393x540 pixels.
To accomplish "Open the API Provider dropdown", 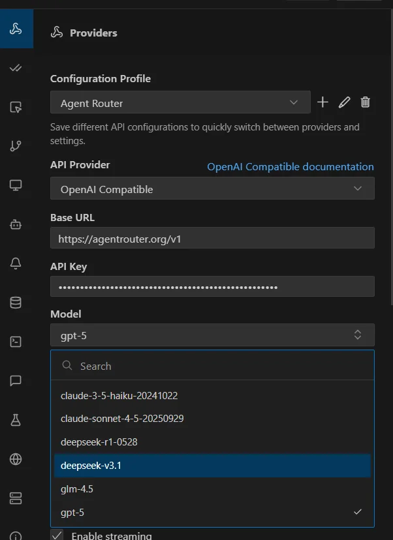I will (212, 188).
